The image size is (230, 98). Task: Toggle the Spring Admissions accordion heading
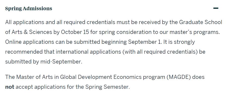click(x=29, y=9)
